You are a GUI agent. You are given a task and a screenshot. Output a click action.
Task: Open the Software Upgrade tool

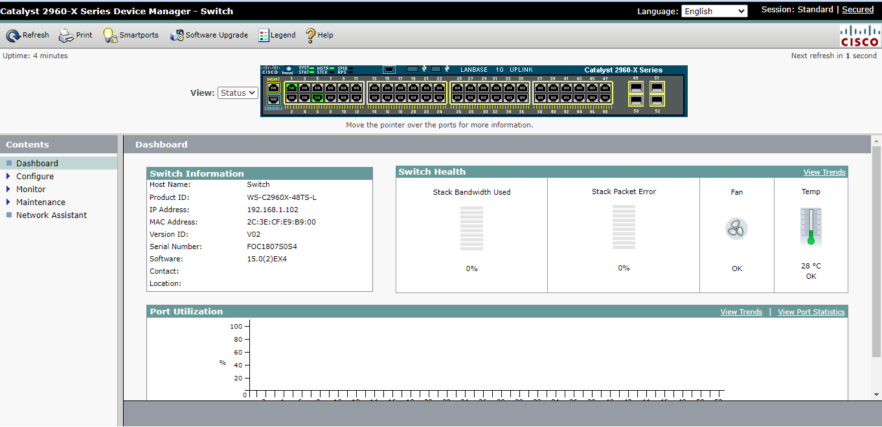click(x=177, y=36)
